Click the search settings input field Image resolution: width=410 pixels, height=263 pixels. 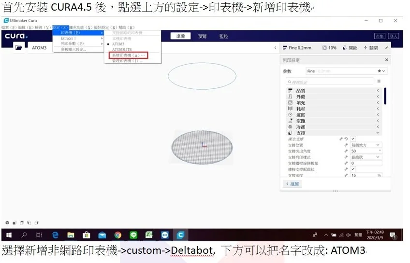[330, 82]
